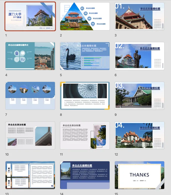Select slide 5 with black swan photo
Viewport: 171px width, 195px height.
point(85,56)
